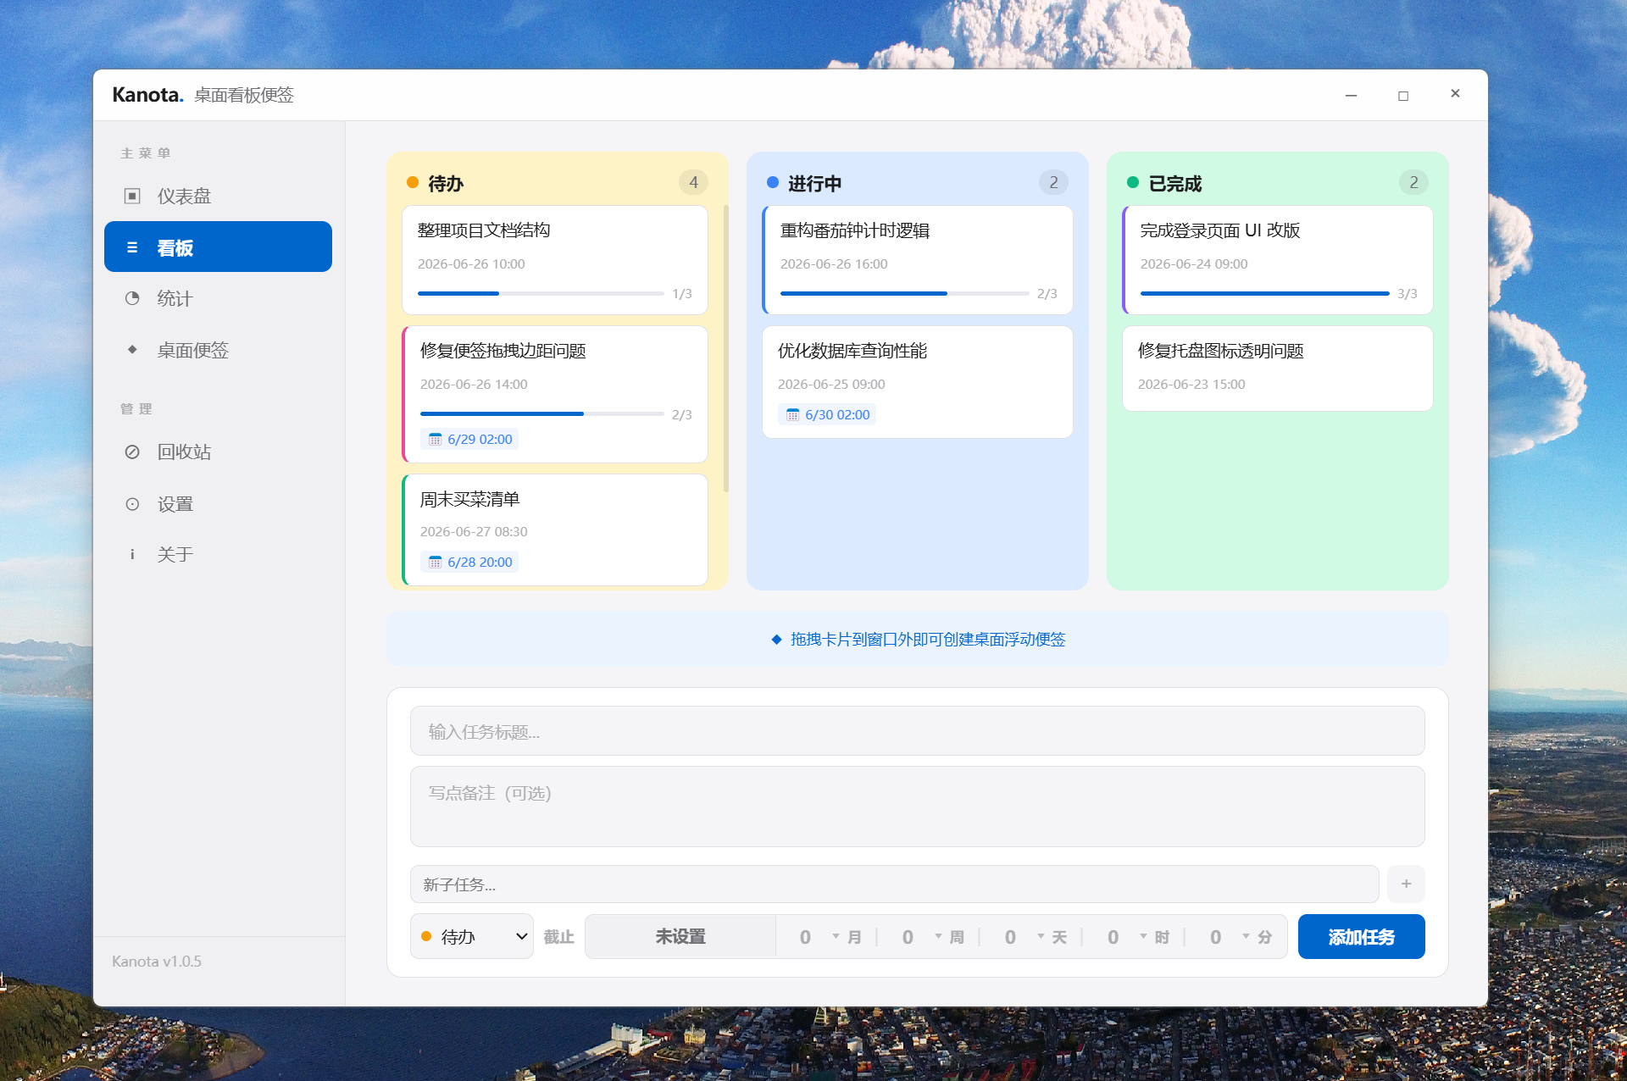This screenshot has height=1081, width=1627.
Task: Click the 添加任务 button
Action: click(1361, 936)
